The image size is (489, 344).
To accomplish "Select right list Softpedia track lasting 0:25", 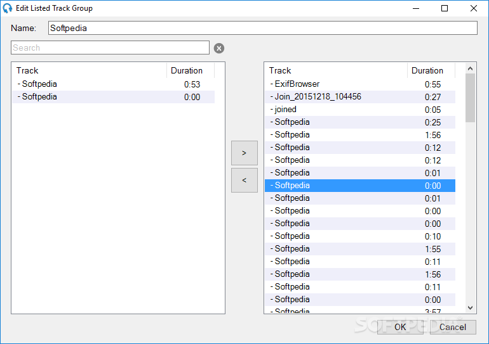I will (360, 122).
